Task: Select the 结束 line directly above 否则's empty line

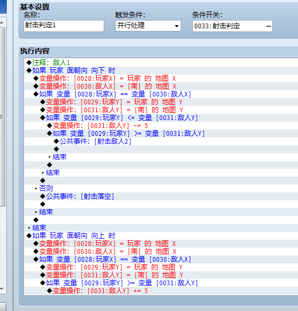Action: [x=161, y=173]
